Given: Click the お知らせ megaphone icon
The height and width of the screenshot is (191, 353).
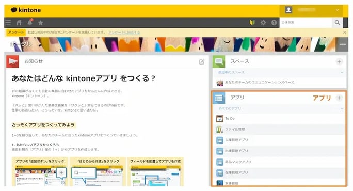Looking at the screenshot, I should point(12,61).
